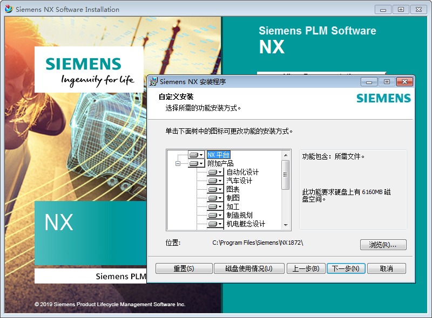Go back with 上一步(B)
This screenshot has height=318, width=432.
pyautogui.click(x=306, y=268)
